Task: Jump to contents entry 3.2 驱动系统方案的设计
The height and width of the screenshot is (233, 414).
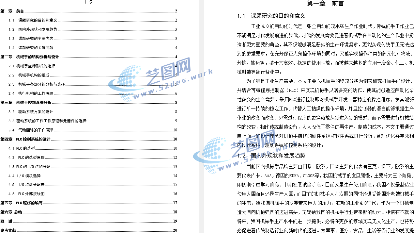Action: (93, 112)
